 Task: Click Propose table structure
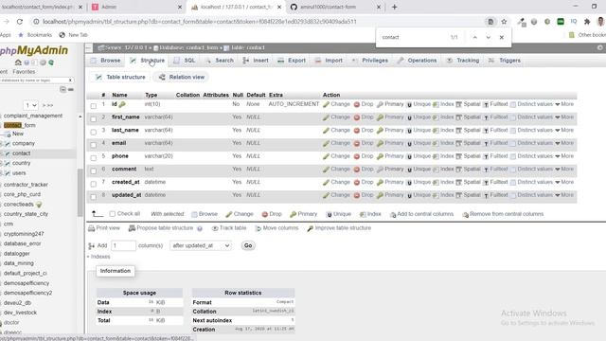(161, 228)
